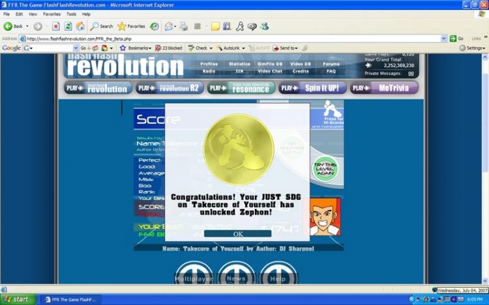This screenshot has height=305, width=489.
Task: Click the Windows Messenger people icon
Action: (265, 27)
